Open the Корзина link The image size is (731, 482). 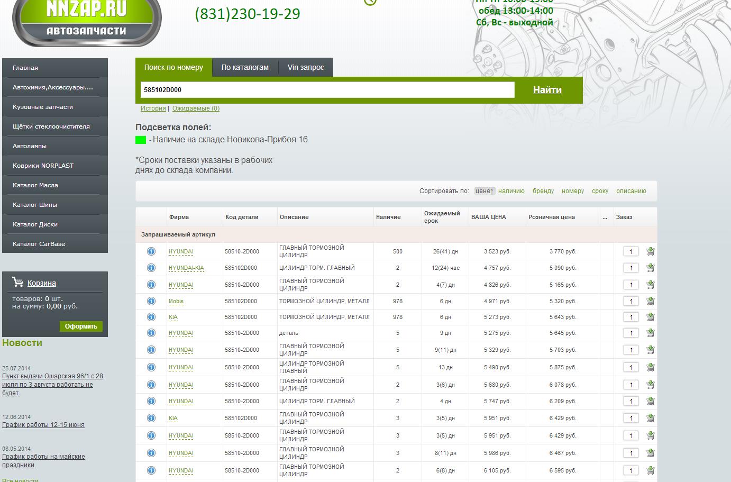(42, 283)
